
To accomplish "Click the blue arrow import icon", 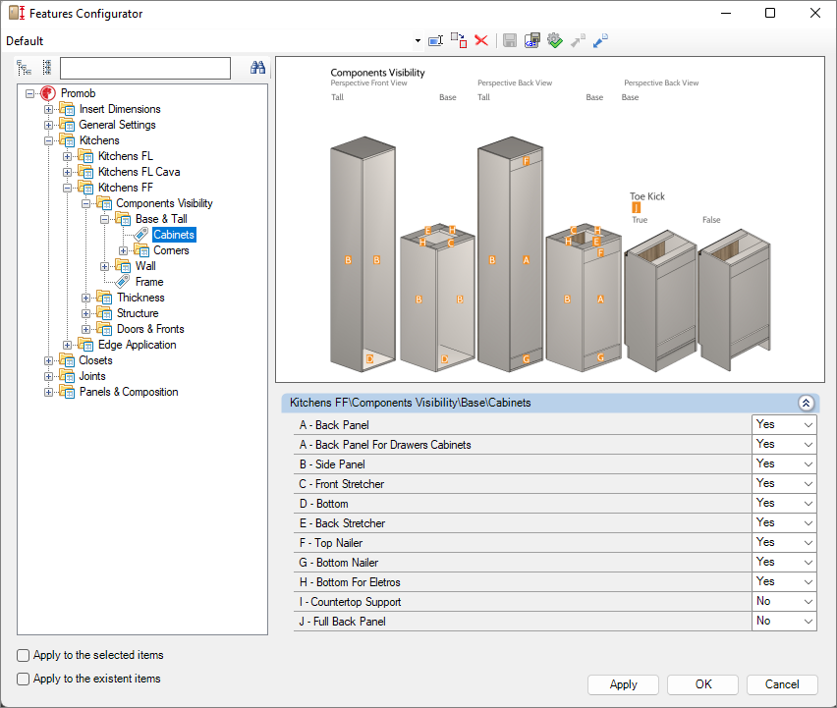I will [x=600, y=40].
